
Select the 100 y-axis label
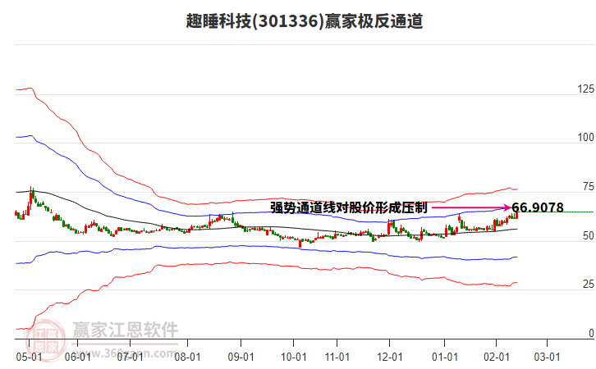click(x=585, y=138)
